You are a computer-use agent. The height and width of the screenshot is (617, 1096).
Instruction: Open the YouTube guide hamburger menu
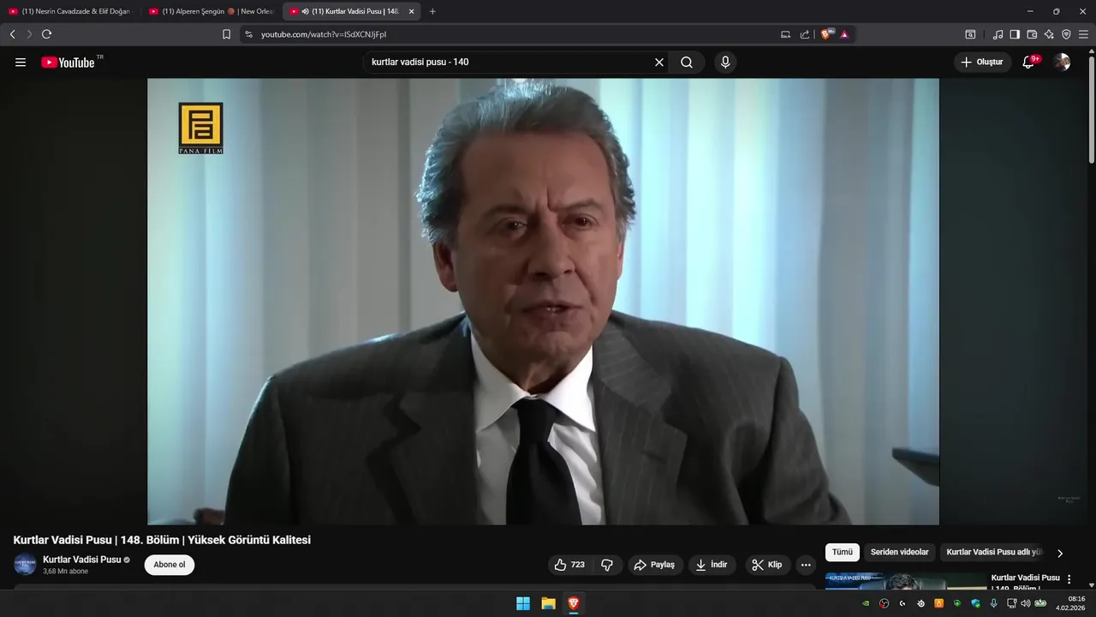pyautogui.click(x=21, y=63)
